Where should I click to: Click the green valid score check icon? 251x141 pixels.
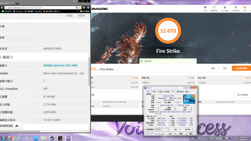click(141, 61)
